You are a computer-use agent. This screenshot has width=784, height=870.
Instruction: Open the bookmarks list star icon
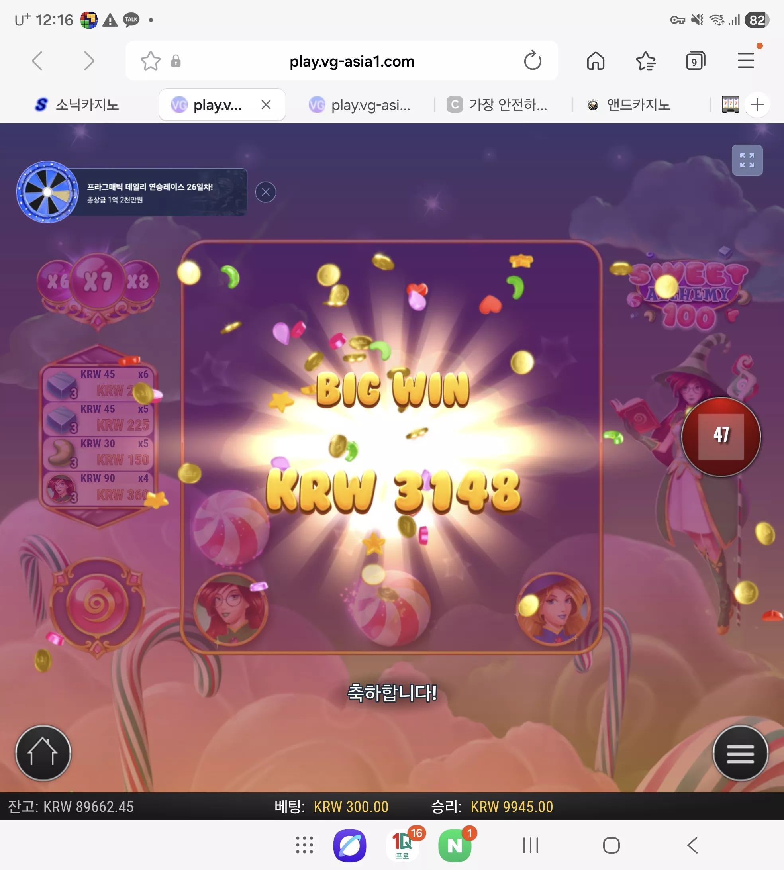click(645, 61)
